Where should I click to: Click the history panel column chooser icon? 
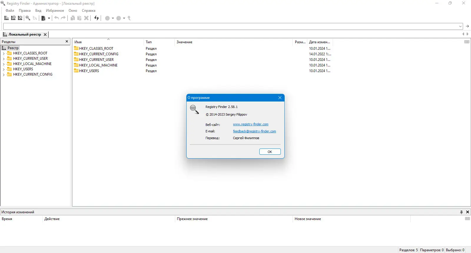coord(467,219)
